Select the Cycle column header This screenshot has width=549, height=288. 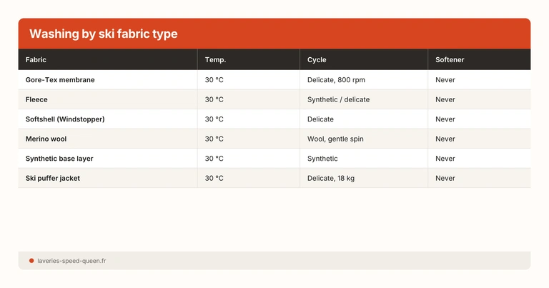click(x=317, y=59)
